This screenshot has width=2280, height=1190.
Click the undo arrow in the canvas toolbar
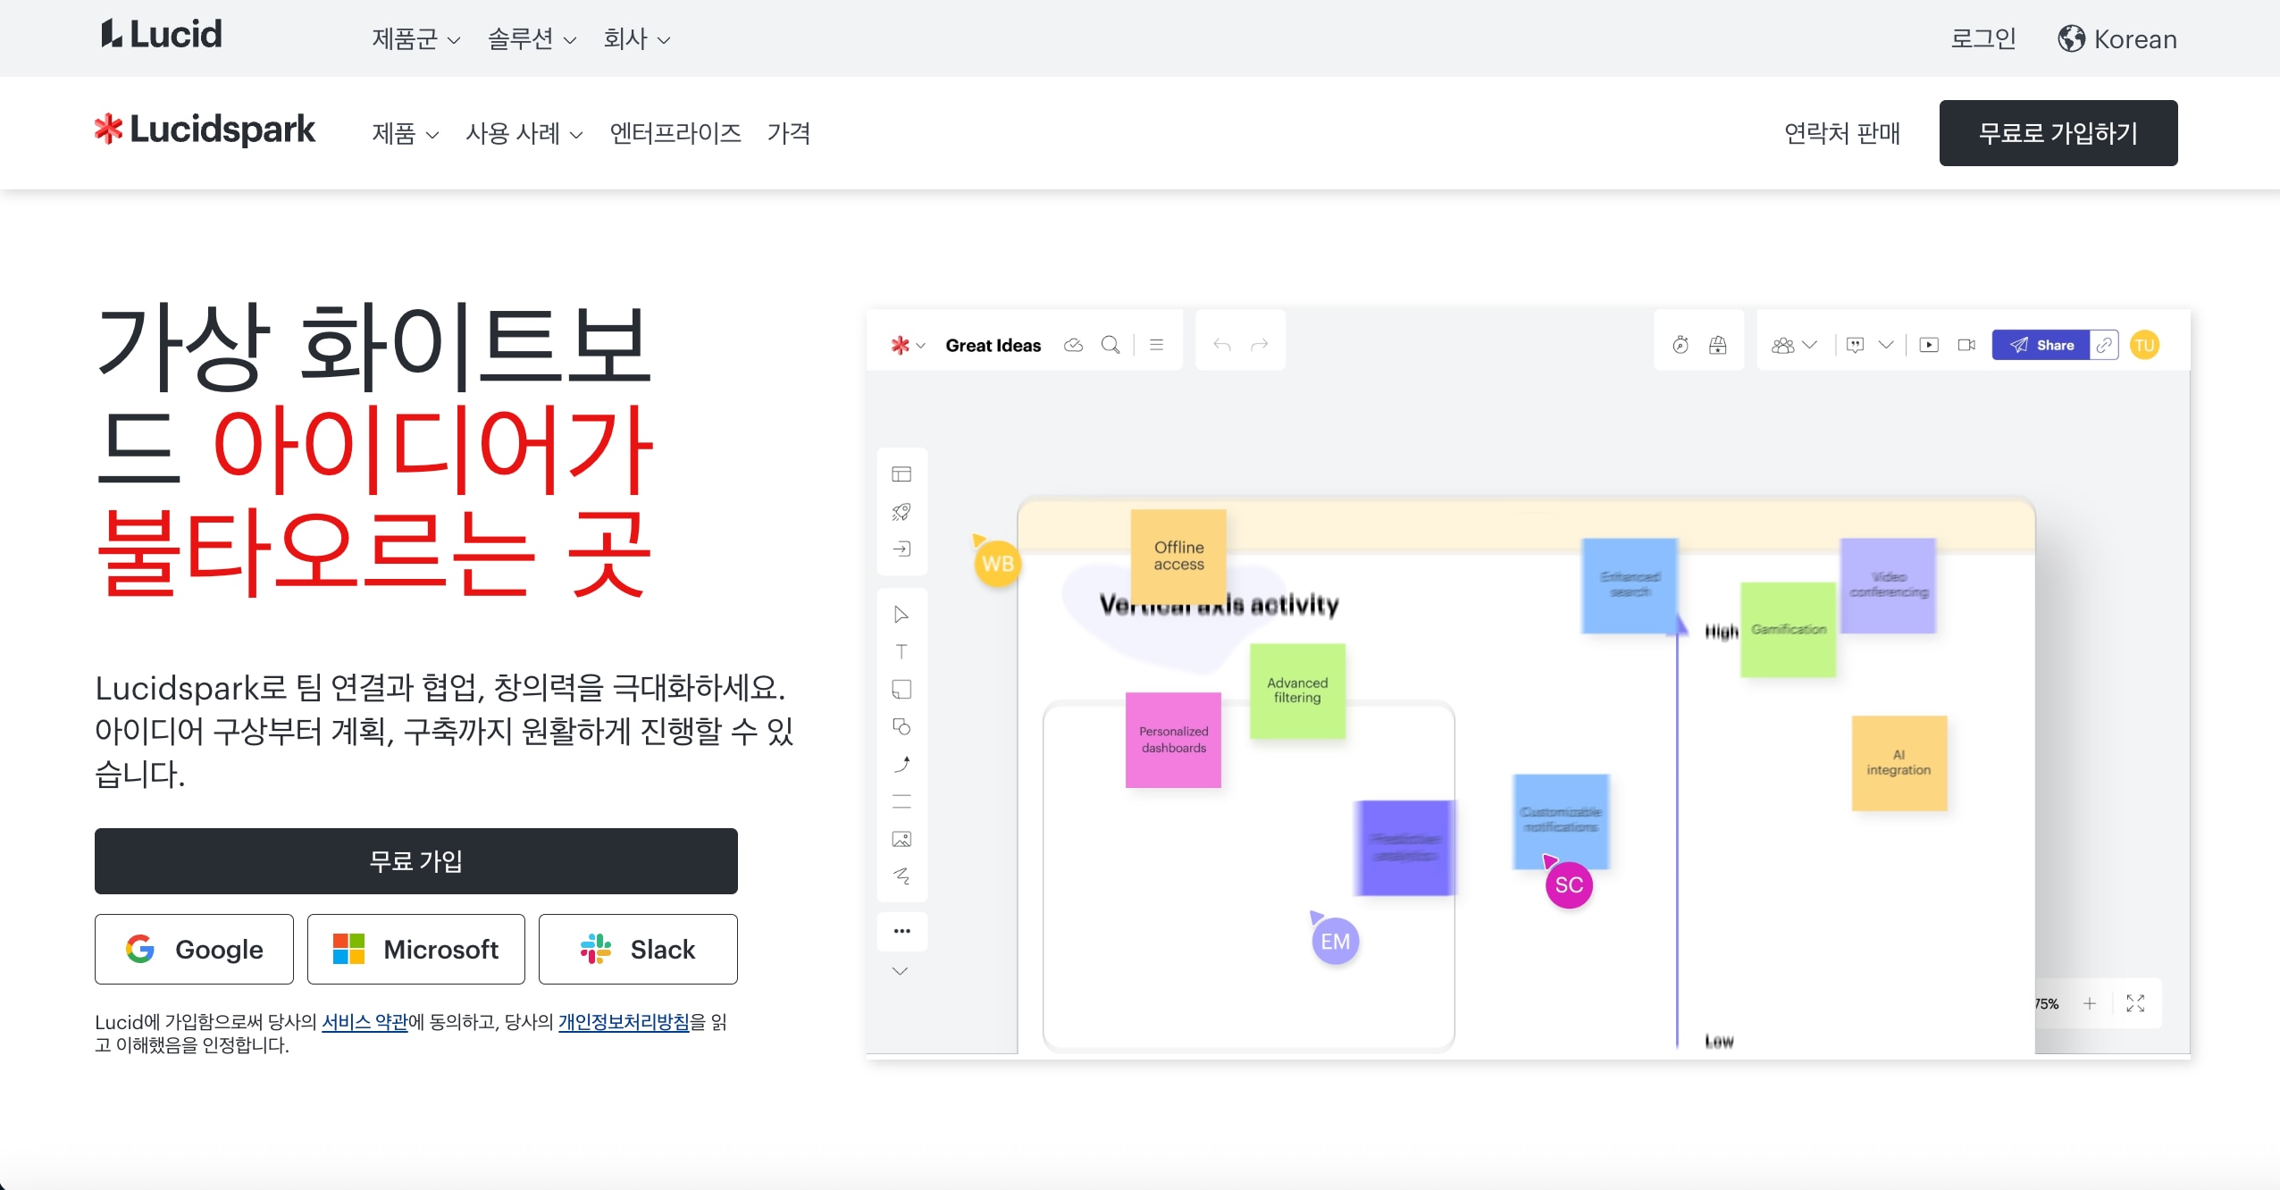click(x=1221, y=344)
